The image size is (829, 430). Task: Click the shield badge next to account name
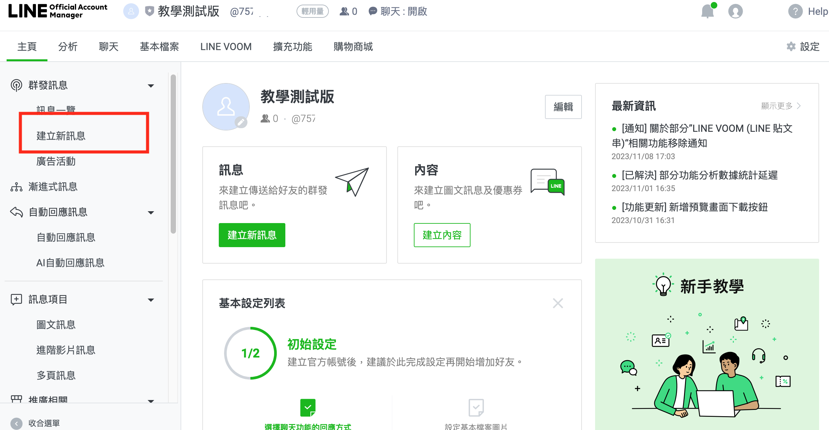coord(150,12)
